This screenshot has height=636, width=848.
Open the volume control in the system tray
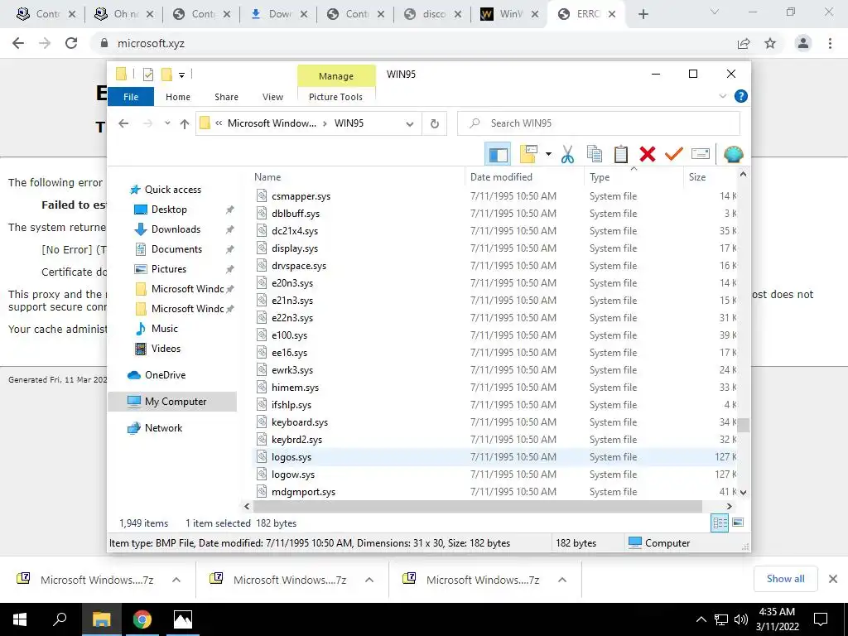tap(740, 619)
